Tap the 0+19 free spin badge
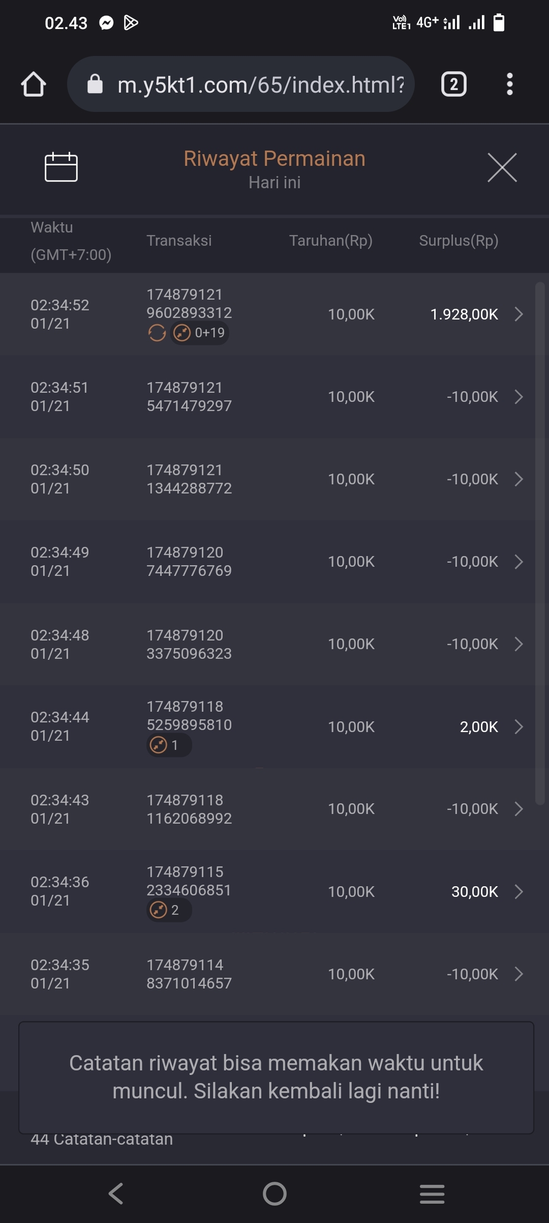The height and width of the screenshot is (1223, 549). [x=199, y=333]
